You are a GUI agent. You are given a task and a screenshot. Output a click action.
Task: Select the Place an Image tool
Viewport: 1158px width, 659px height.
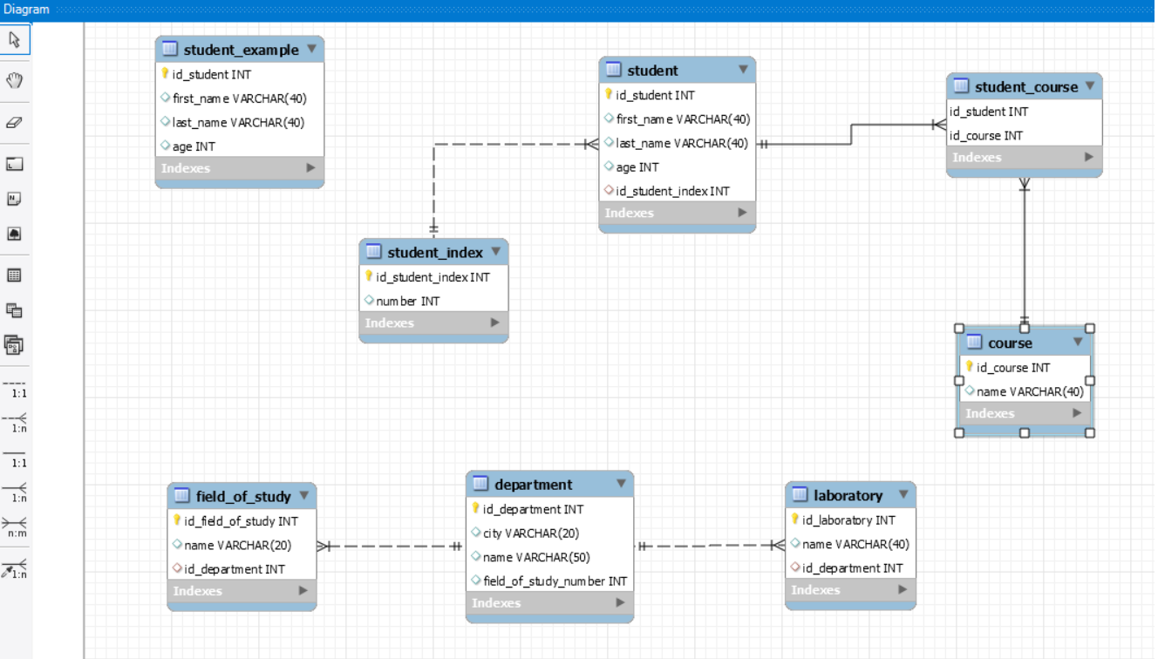click(x=15, y=233)
